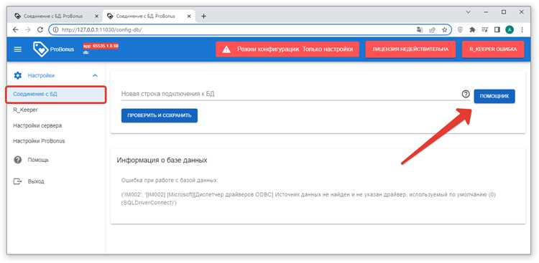The width and height of the screenshot is (539, 263).
Task: Click R_KEEPER ОШИБКА button
Action: click(493, 49)
